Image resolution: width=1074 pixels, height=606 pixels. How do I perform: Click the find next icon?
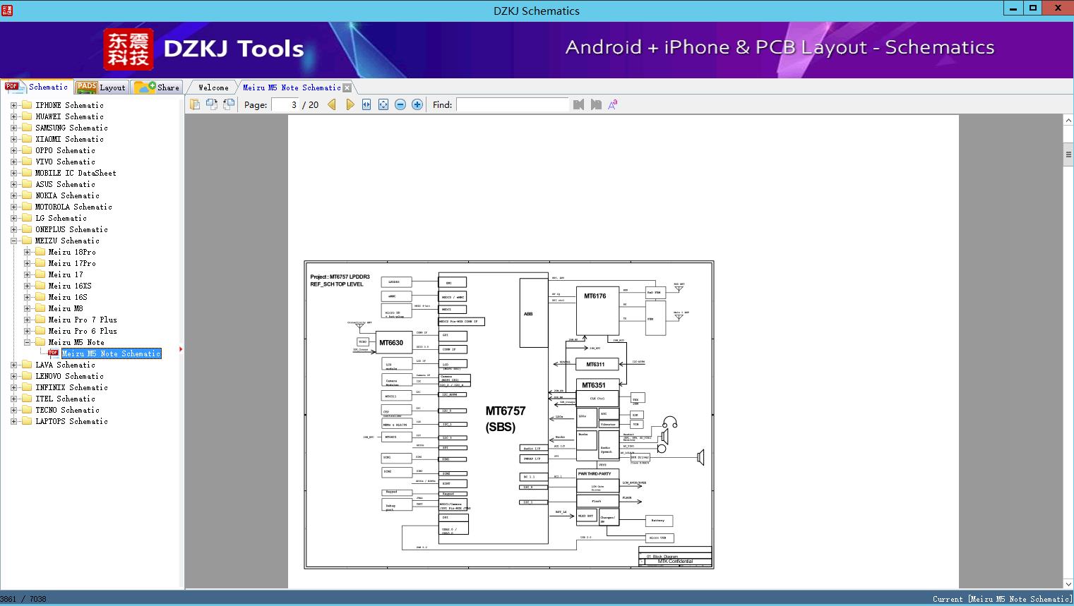pos(596,104)
